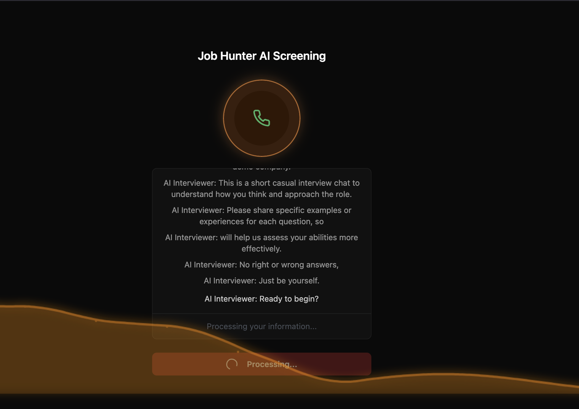The height and width of the screenshot is (409, 579).
Task: Click the 'Processing your information...' status field
Action: point(262,326)
